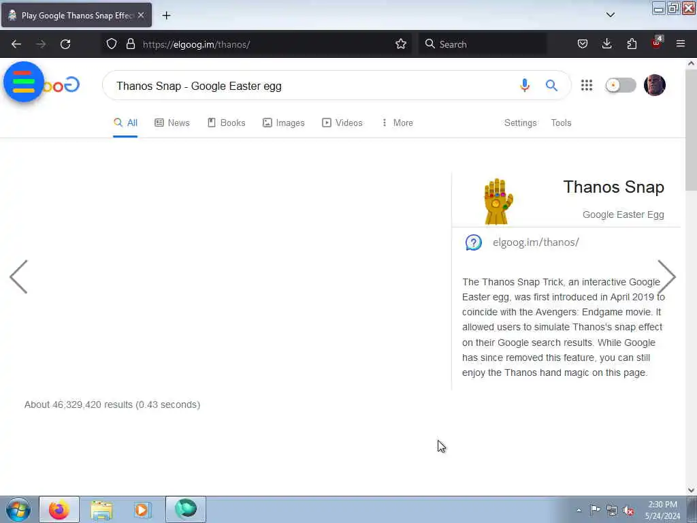697x523 pixels.
Task: Click the Firefox Search box
Action: coord(483,44)
